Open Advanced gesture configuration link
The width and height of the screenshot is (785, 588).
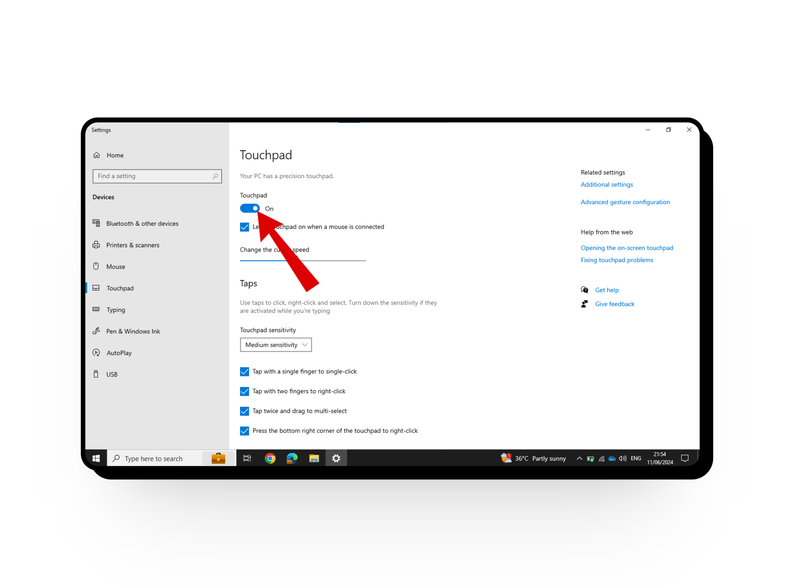point(625,202)
